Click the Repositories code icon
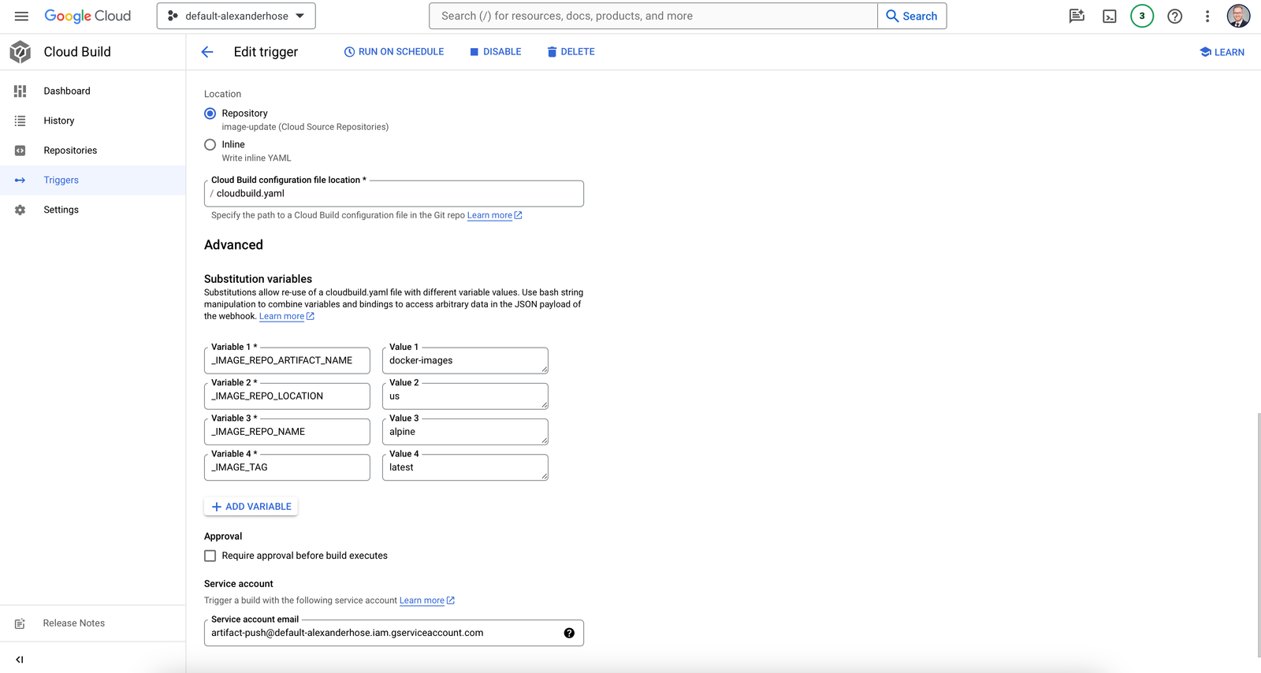Image resolution: width=1261 pixels, height=673 pixels. click(20, 151)
